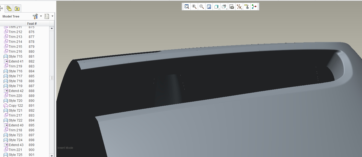Select Trim 219 feature
The width and height of the screenshot is (362, 157).
15,66
